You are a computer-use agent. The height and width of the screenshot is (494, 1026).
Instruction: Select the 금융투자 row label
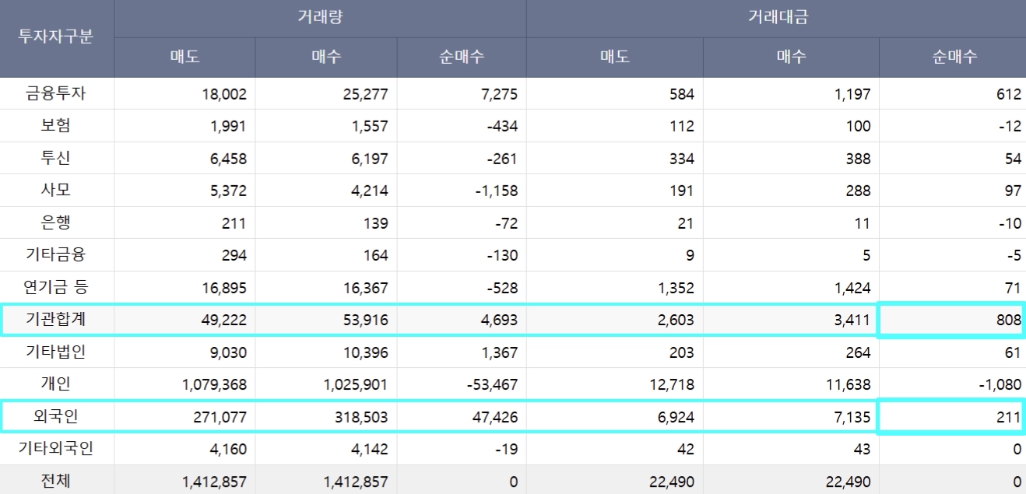point(56,93)
